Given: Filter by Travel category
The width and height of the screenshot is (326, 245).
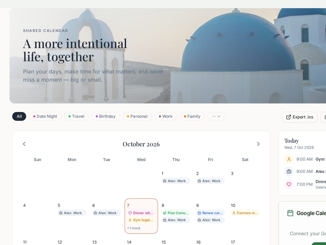Looking at the screenshot, I should (76, 116).
